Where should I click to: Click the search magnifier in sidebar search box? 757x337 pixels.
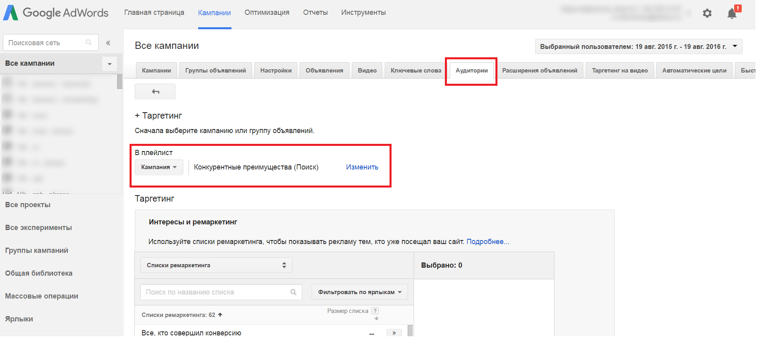(x=89, y=42)
